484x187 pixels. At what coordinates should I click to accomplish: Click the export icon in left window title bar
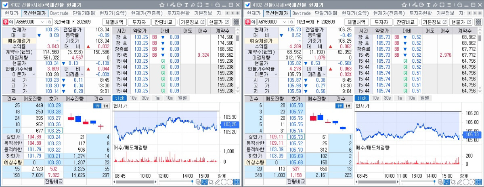pos(179,5)
